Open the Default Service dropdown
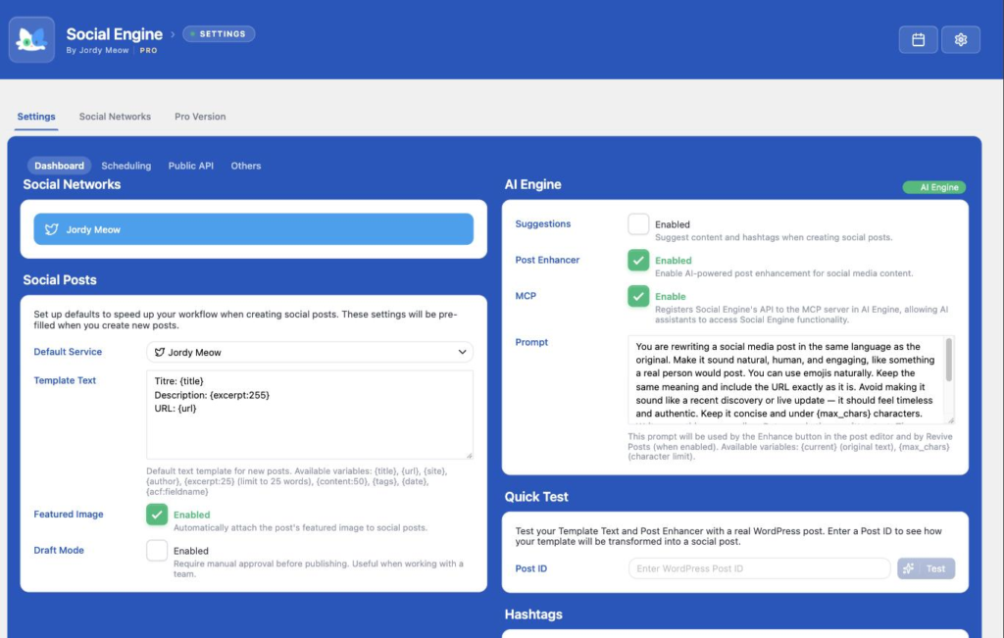Screen dimensions: 1004x638 point(310,352)
